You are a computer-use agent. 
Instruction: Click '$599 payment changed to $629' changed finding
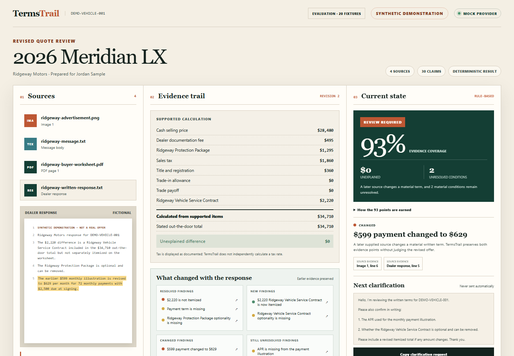pos(200,349)
